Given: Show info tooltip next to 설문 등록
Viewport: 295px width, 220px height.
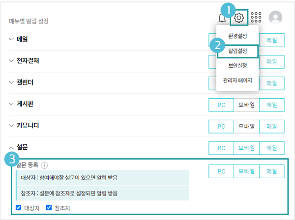Looking at the screenshot, I should pyautogui.click(x=44, y=165).
